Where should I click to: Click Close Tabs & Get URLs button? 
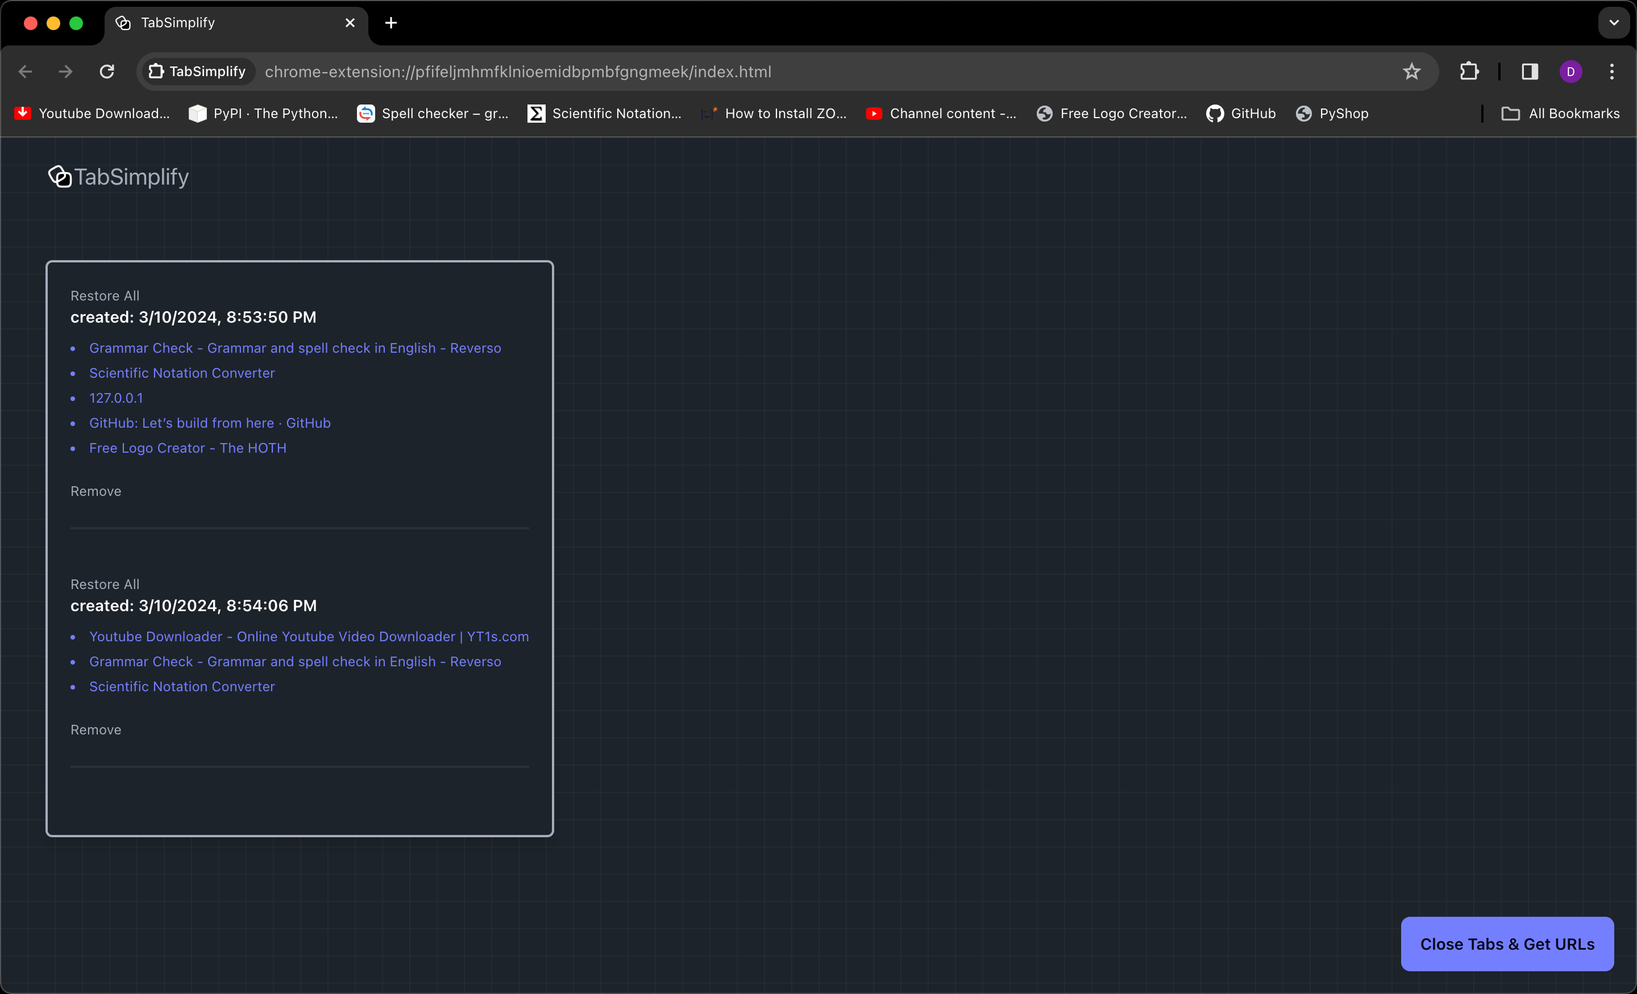1507,944
